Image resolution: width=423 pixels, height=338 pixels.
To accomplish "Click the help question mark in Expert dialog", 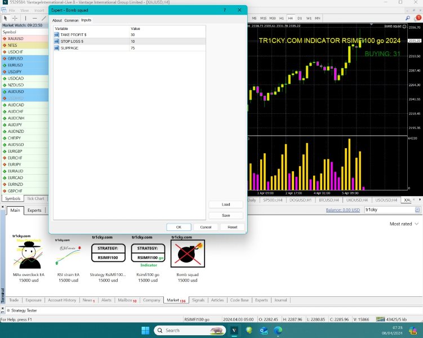I will pyautogui.click(x=225, y=10).
